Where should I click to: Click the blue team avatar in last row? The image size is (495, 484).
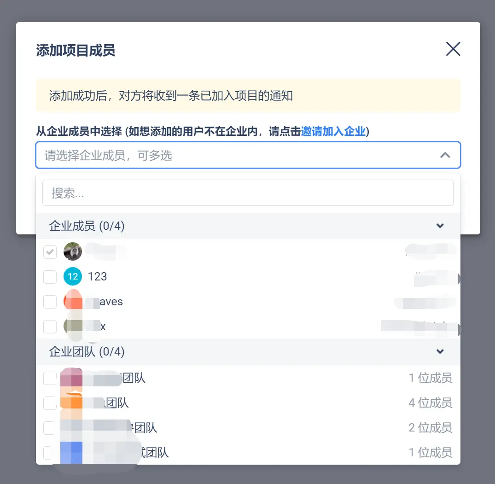[71, 452]
